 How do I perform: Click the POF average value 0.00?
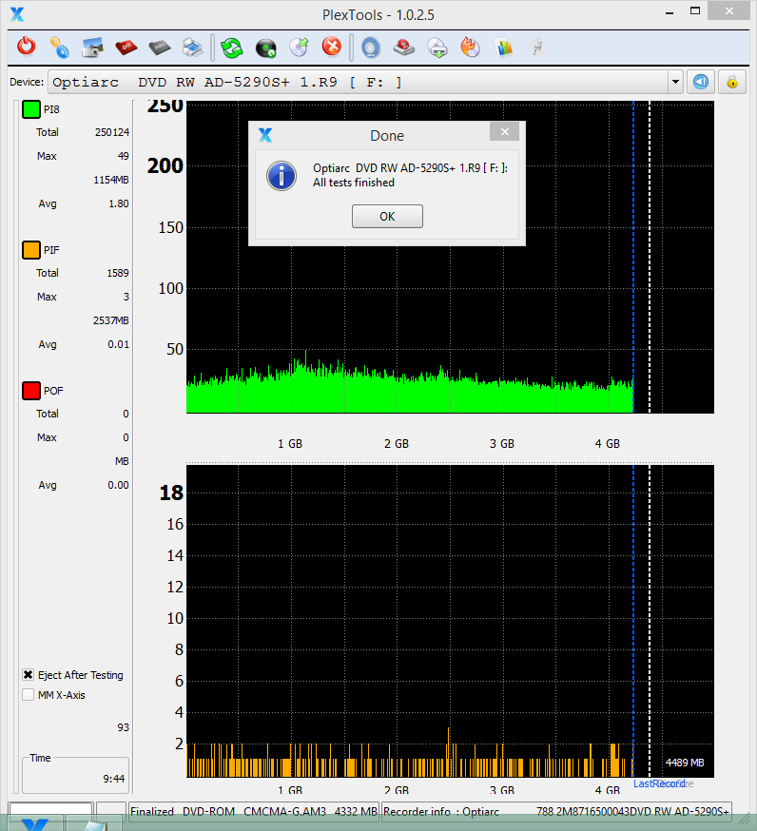pyautogui.click(x=118, y=485)
